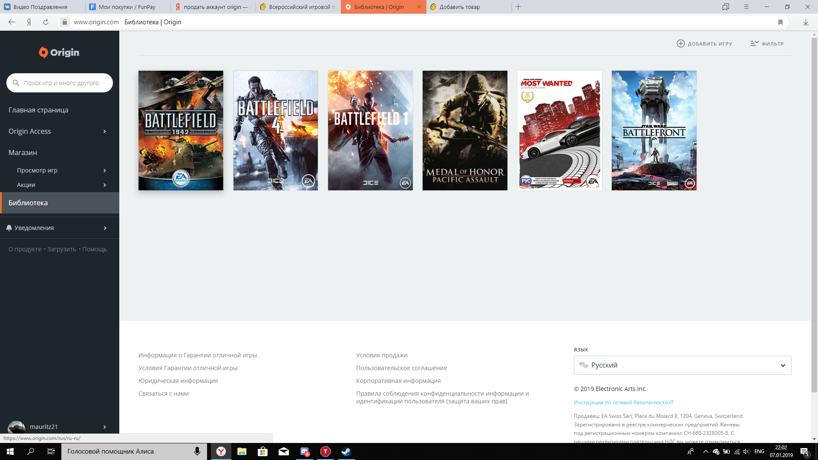Select Библиотека in sidebar
This screenshot has width=818, height=460.
point(60,203)
